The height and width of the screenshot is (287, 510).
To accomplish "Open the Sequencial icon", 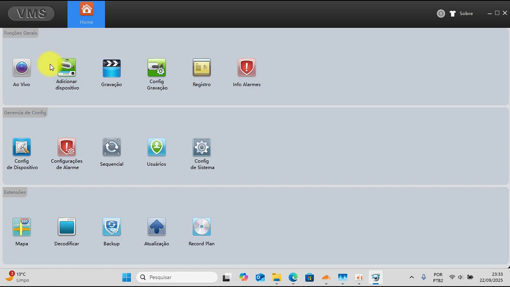I will (x=112, y=147).
